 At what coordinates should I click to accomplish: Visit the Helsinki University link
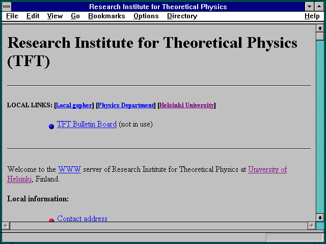tap(186, 105)
